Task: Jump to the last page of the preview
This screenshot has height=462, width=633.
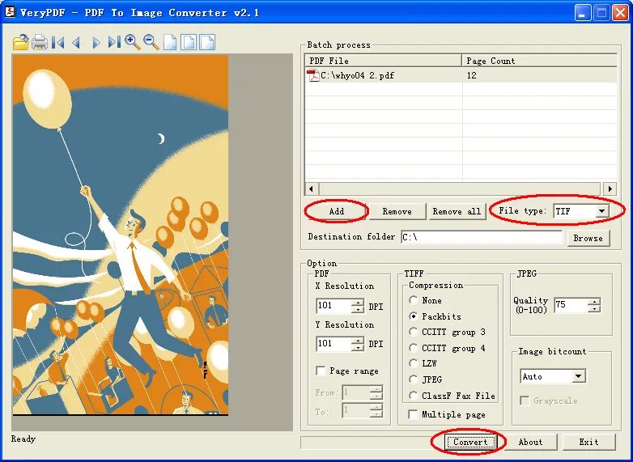Action: coord(114,42)
